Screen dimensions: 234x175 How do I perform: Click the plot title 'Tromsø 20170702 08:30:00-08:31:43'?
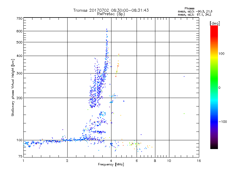coord(111,10)
